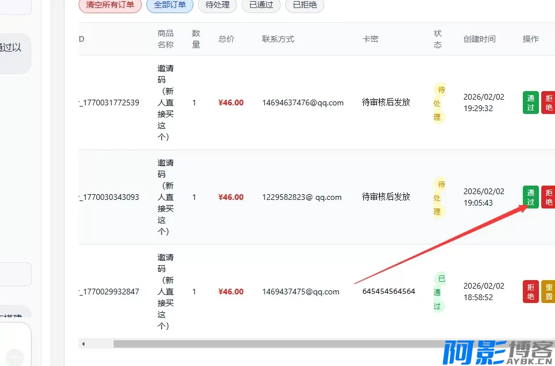Click the card key 645454564564

[389, 292]
